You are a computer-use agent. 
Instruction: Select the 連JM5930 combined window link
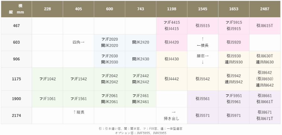pos(234,62)
